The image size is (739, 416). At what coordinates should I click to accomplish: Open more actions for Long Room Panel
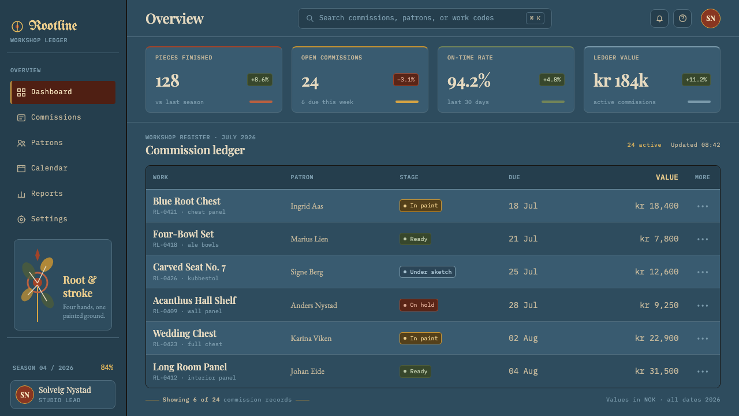tap(703, 372)
